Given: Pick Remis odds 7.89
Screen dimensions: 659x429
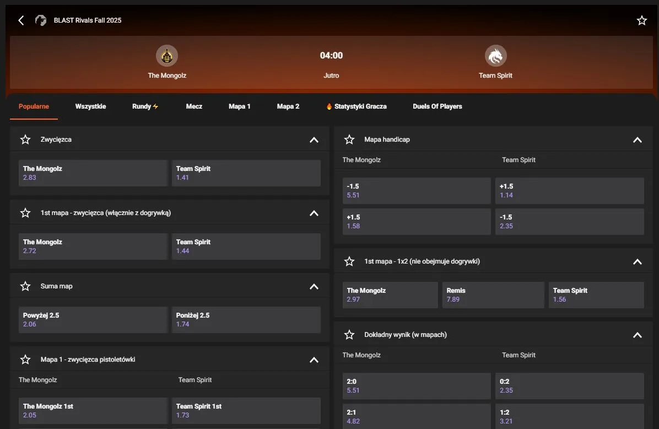Looking at the screenshot, I should pos(493,295).
